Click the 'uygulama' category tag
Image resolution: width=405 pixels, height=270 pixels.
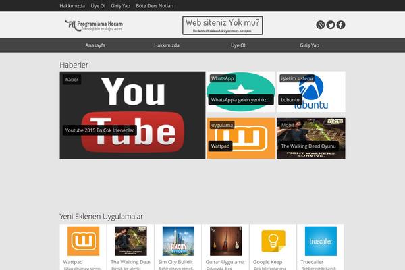pos(222,125)
